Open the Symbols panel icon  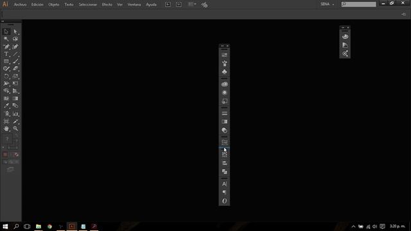tap(224, 72)
